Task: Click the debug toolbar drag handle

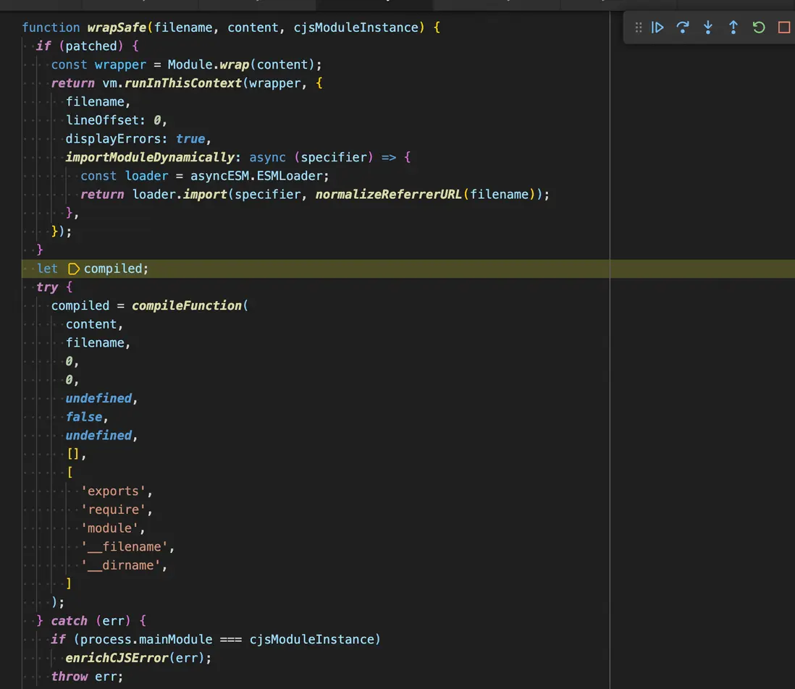Action: point(638,28)
